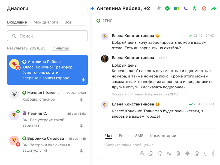
Task: Click the 27 сен 23:49 date
Action: [x=76, y=93]
